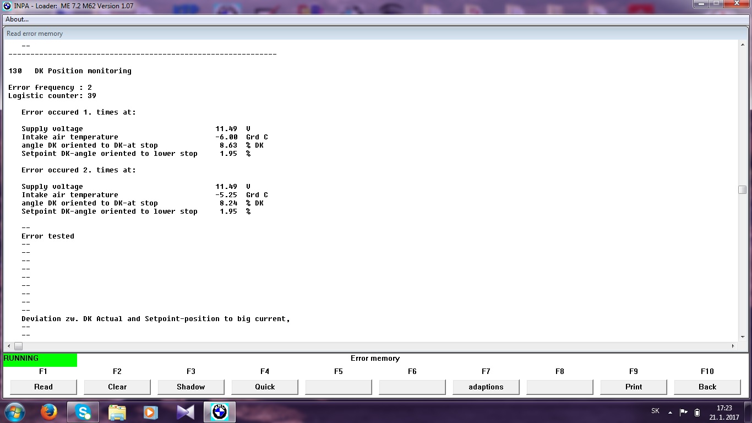Screen dimensions: 752x423
Task: Open the SK input language selector
Action: 655,411
